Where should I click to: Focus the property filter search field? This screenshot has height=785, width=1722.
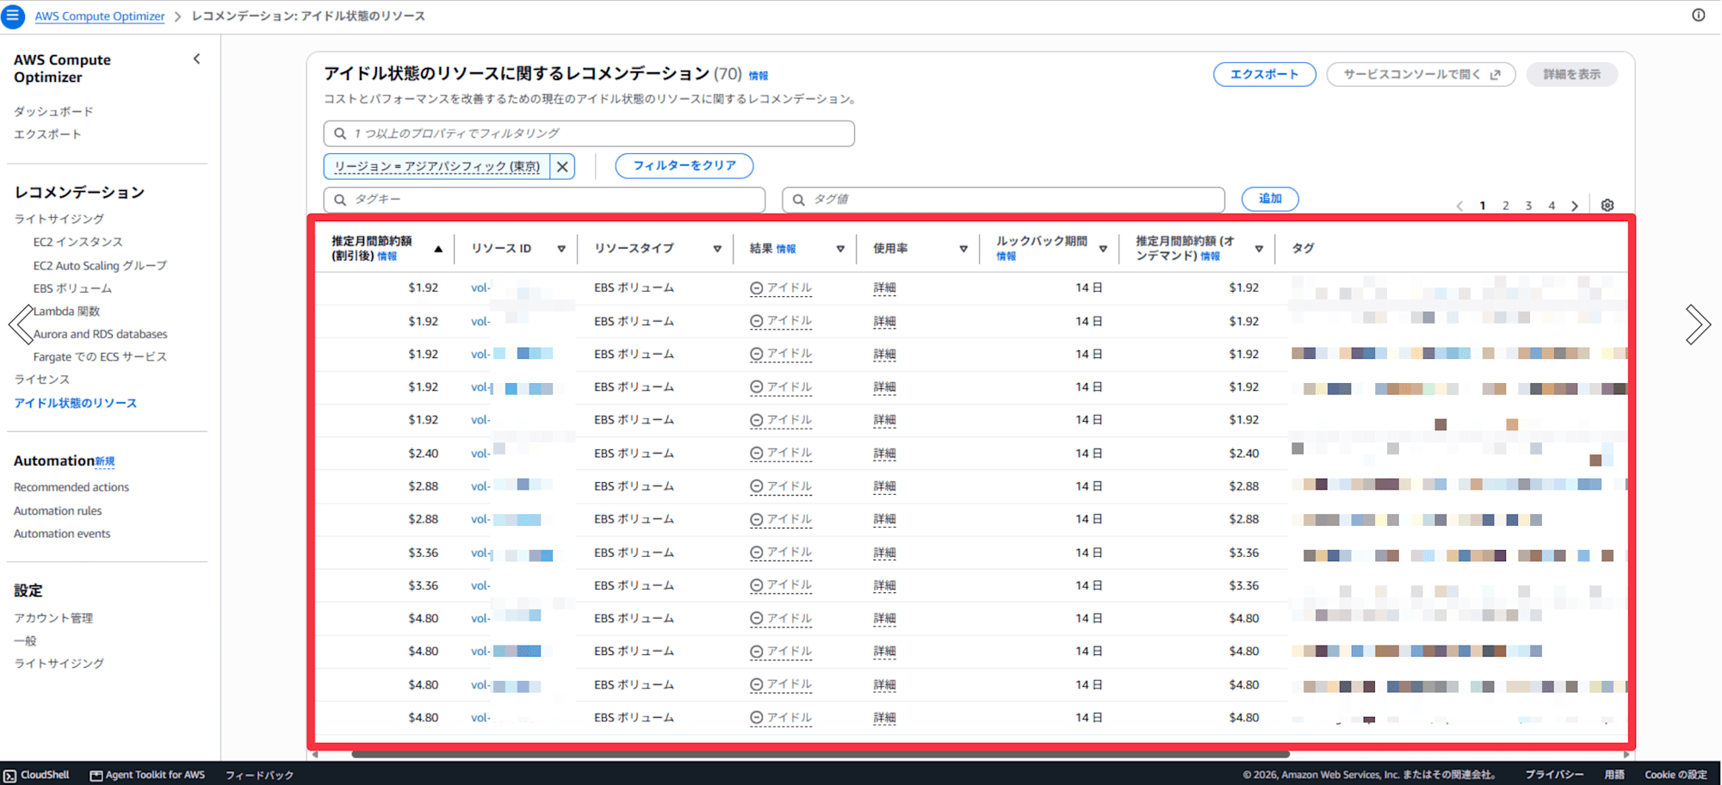tap(589, 133)
